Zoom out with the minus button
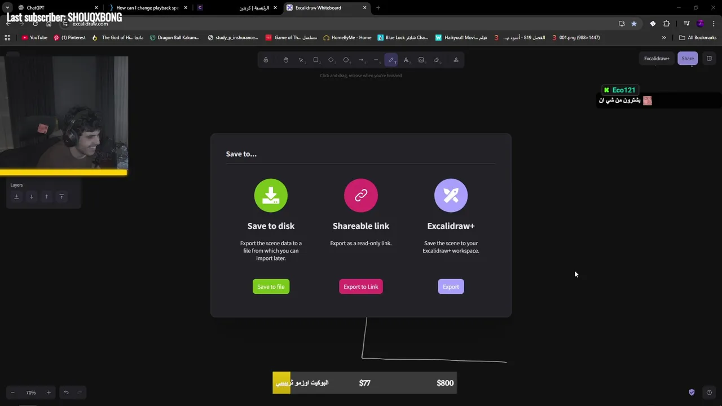Screen dimensions: 722x406 point(13,392)
